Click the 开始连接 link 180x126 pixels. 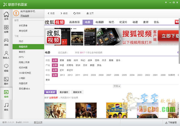click(25, 16)
